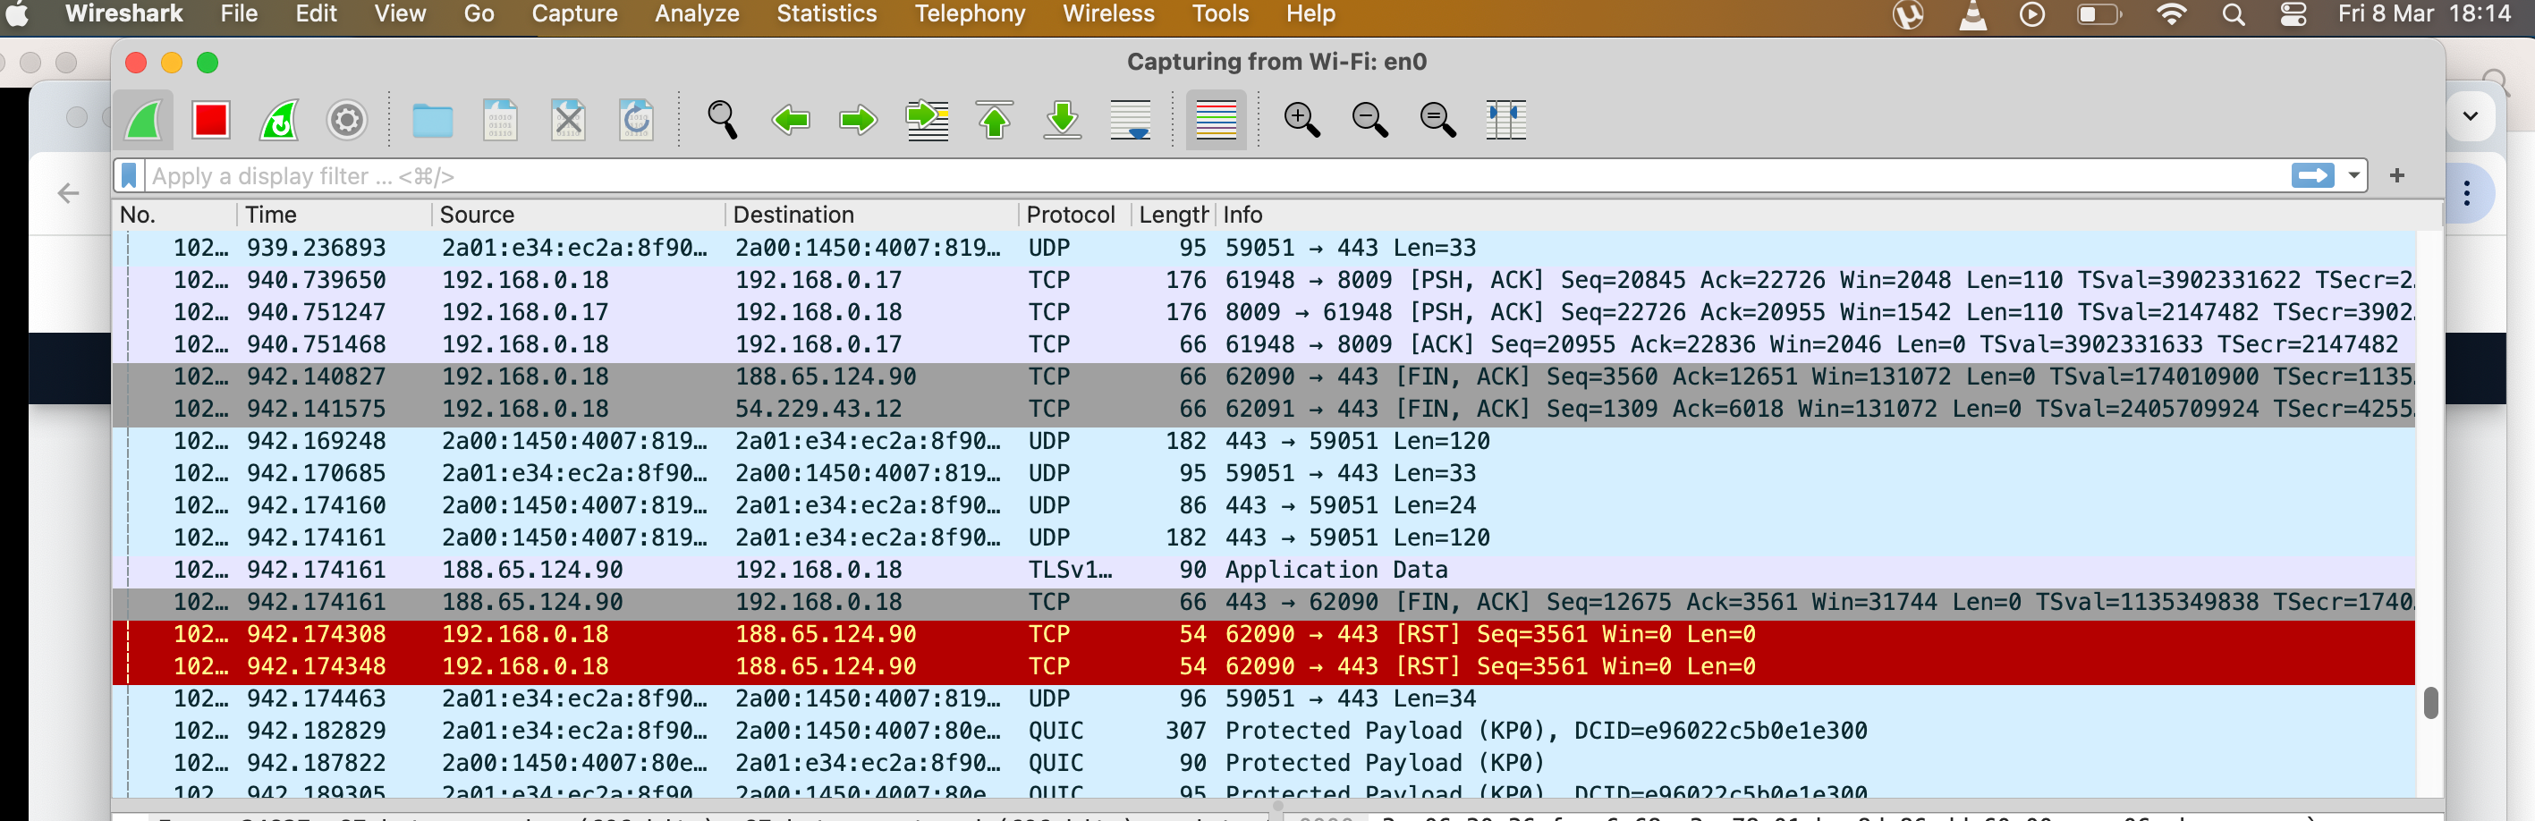Image resolution: width=2535 pixels, height=821 pixels.
Task: Toggle auto-scroll to last packet during capture
Action: 1130,120
